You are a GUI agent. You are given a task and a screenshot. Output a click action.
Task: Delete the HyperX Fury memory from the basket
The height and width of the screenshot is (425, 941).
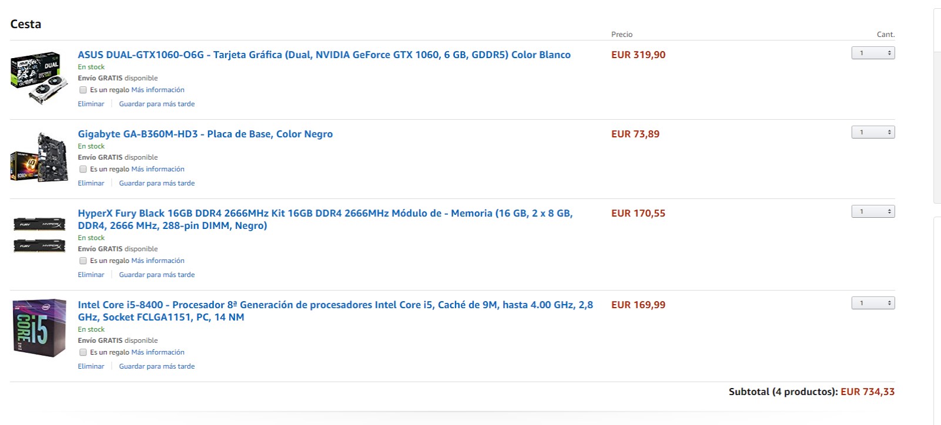(91, 275)
